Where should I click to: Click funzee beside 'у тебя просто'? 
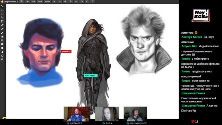tap(186, 59)
